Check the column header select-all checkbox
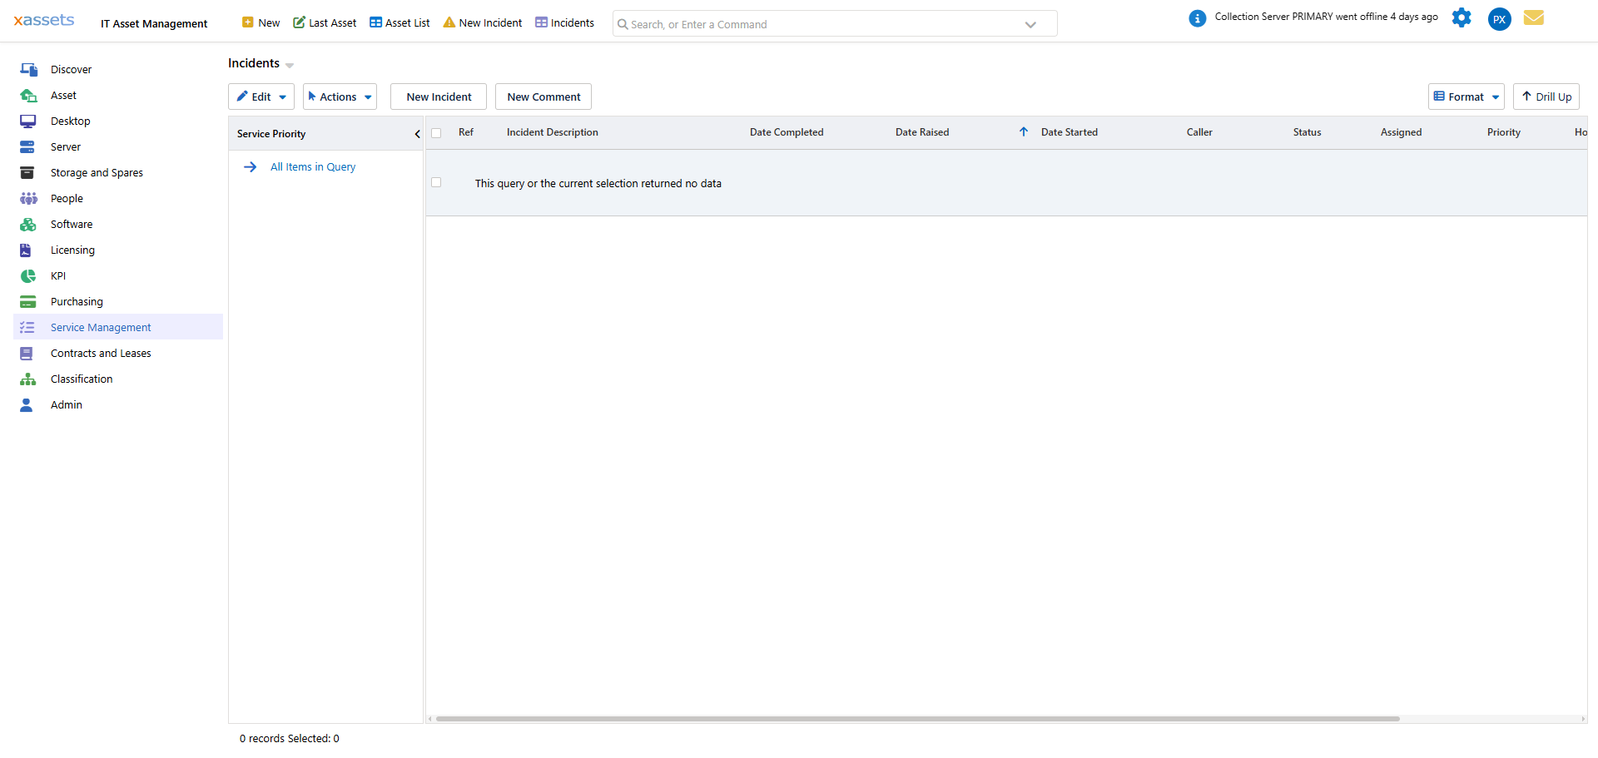 pos(437,132)
